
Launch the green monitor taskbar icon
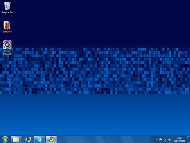28,140
